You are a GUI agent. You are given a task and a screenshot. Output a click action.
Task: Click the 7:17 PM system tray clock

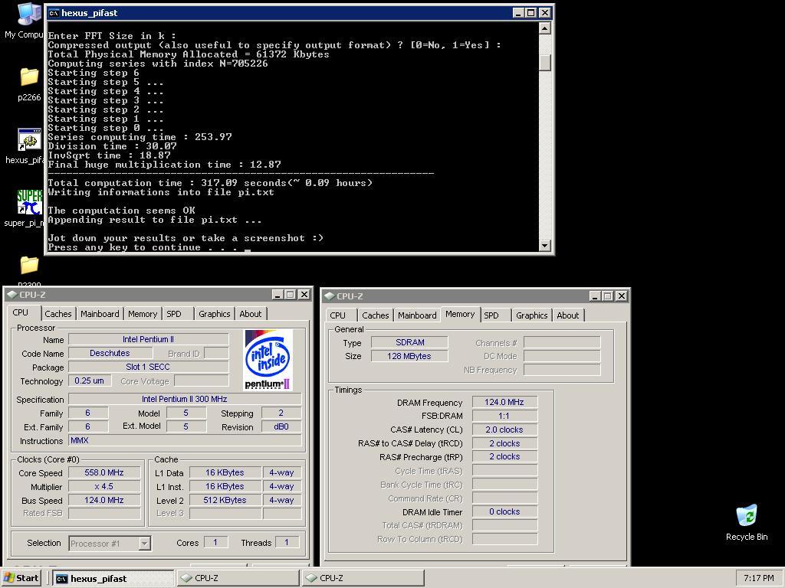[758, 578]
